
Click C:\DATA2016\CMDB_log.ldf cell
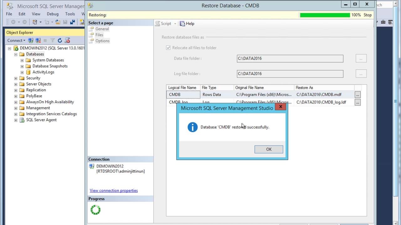(324, 102)
